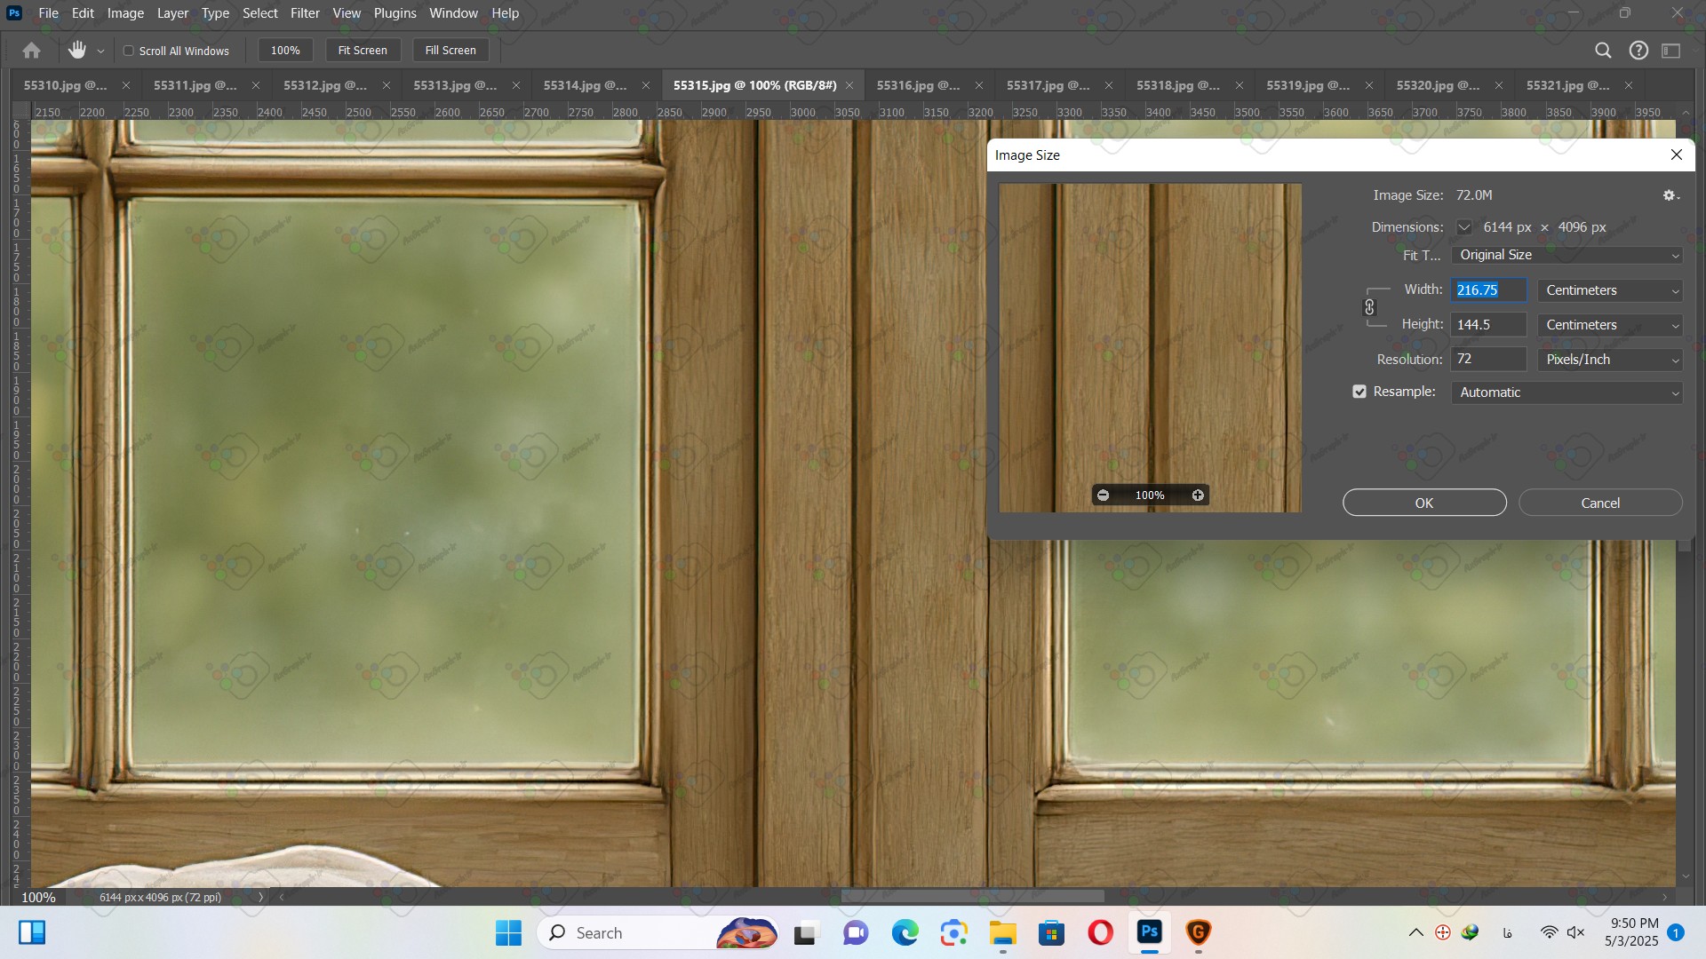Image resolution: width=1706 pixels, height=959 pixels.
Task: Open Hand tool preset picker arrow
Action: 100,52
